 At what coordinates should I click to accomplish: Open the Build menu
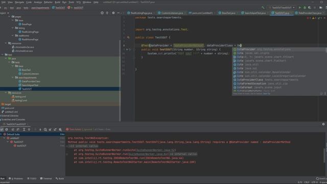tap(57, 2)
